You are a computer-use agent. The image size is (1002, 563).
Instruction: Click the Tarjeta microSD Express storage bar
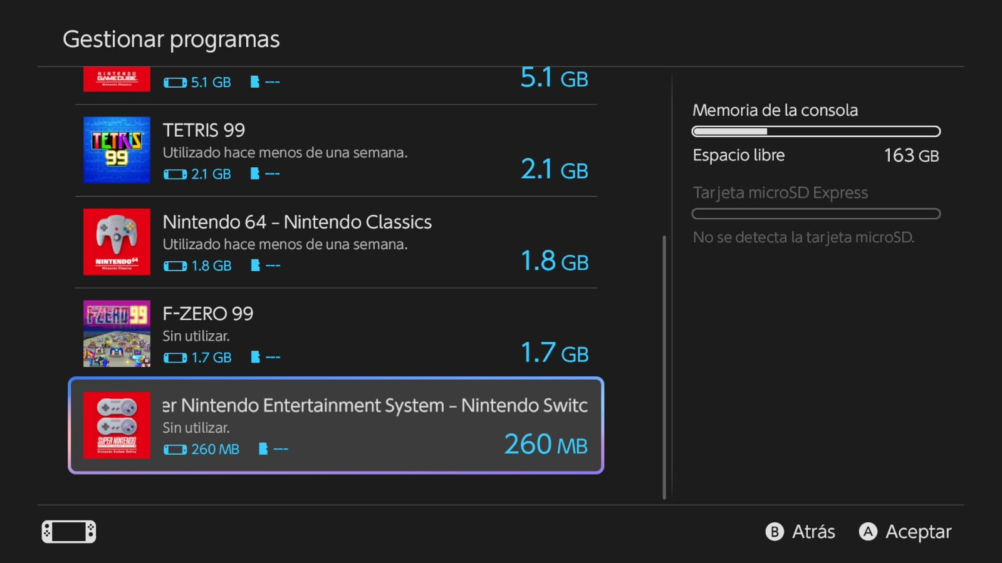816,214
